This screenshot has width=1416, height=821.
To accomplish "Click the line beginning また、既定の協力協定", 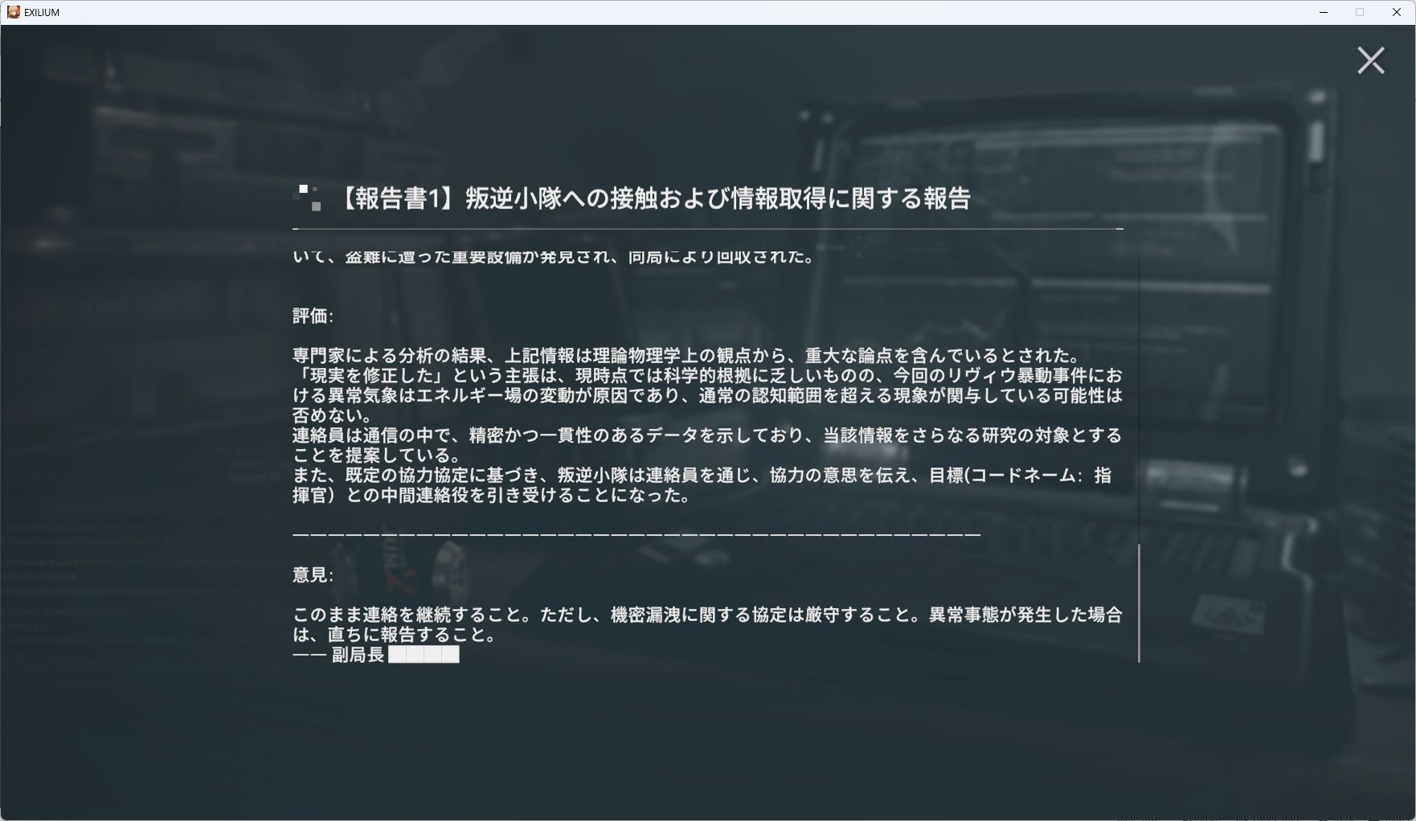I will tap(702, 476).
